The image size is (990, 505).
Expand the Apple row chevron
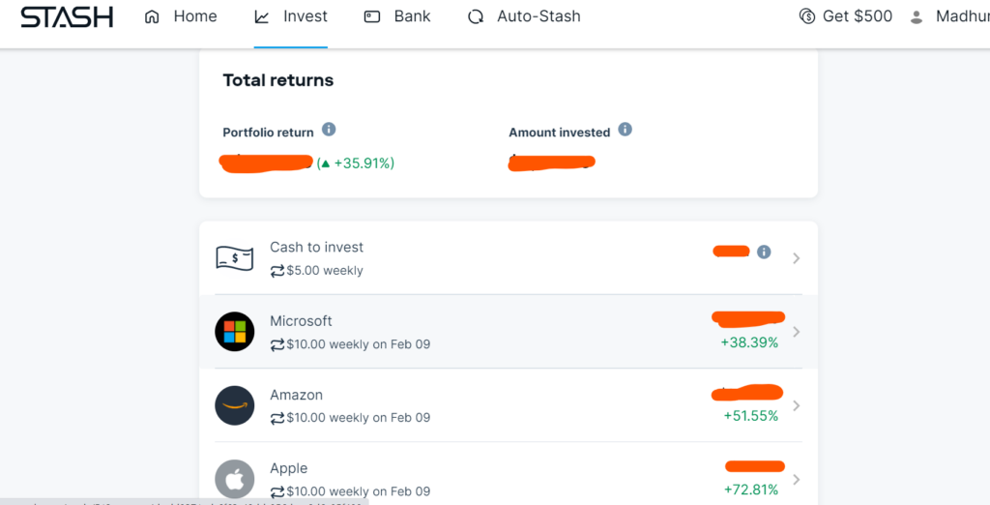point(797,480)
